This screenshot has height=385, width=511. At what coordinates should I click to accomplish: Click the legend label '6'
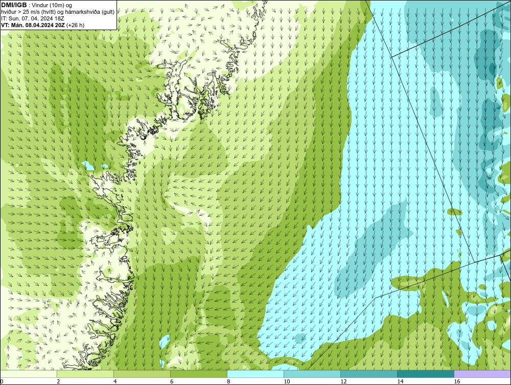click(172, 381)
